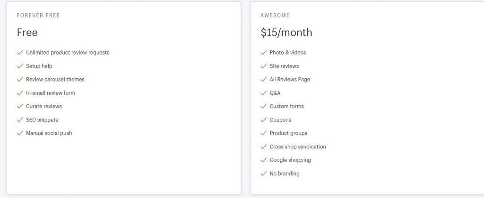Click the check icon beside Q&A
Screen dimensions: 484x198
(264, 93)
